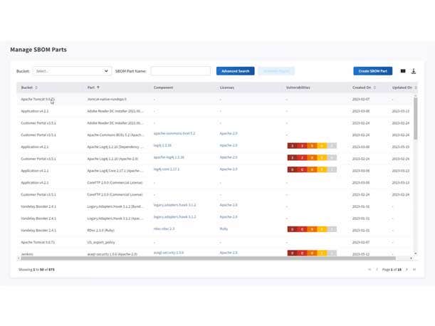
Task: Go to next page arrow
Action: coord(407,270)
